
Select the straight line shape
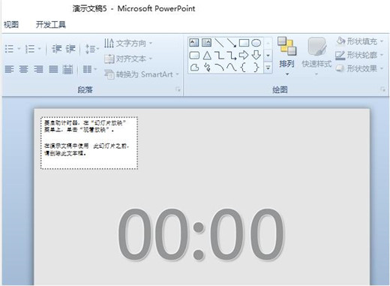[219, 43]
